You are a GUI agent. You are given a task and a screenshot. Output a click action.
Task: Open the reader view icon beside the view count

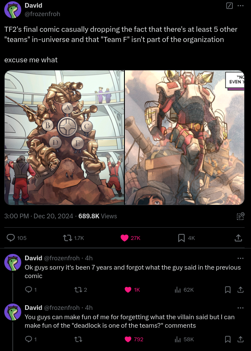click(240, 216)
